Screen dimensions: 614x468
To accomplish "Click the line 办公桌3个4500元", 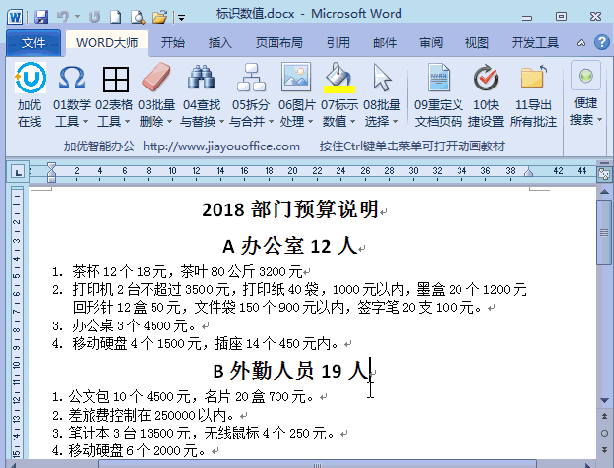I will 134,325.
